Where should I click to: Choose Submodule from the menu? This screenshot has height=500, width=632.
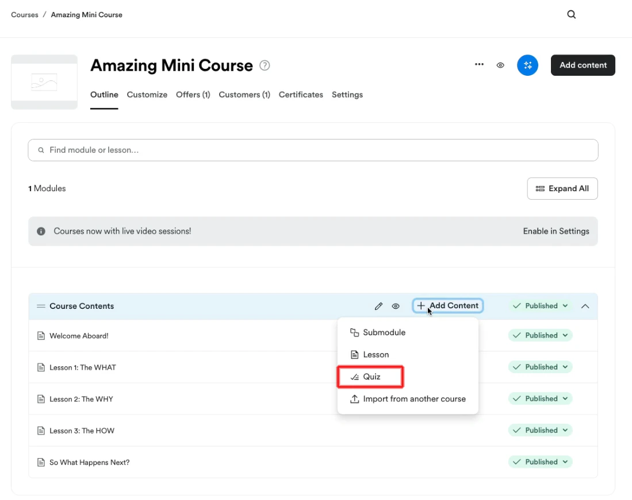408,332
